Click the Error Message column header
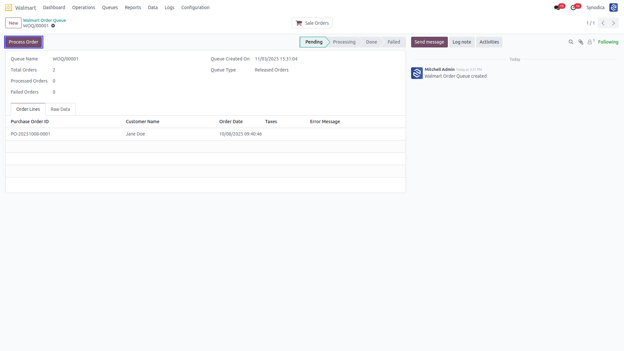 325,122
